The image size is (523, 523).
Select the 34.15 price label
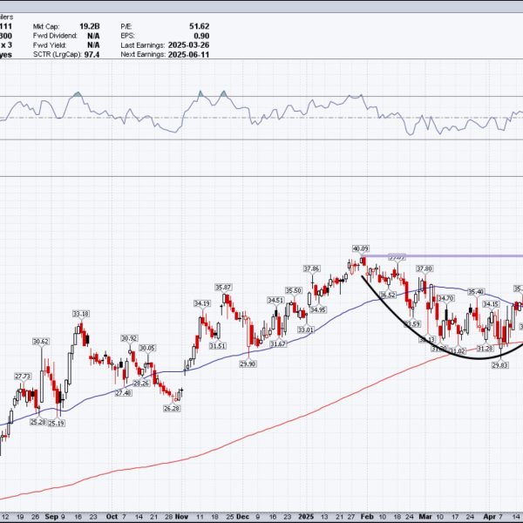coord(491,304)
